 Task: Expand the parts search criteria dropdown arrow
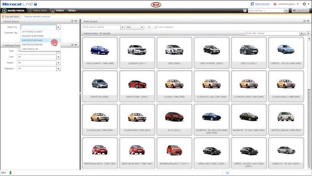tap(122, 27)
